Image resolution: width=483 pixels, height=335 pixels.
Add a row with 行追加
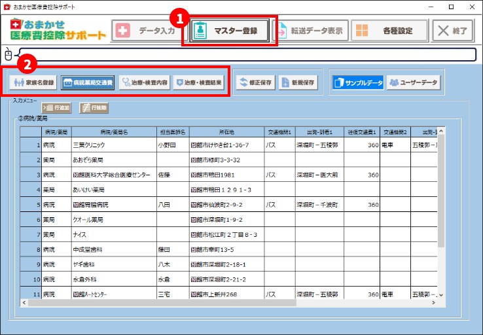point(56,108)
